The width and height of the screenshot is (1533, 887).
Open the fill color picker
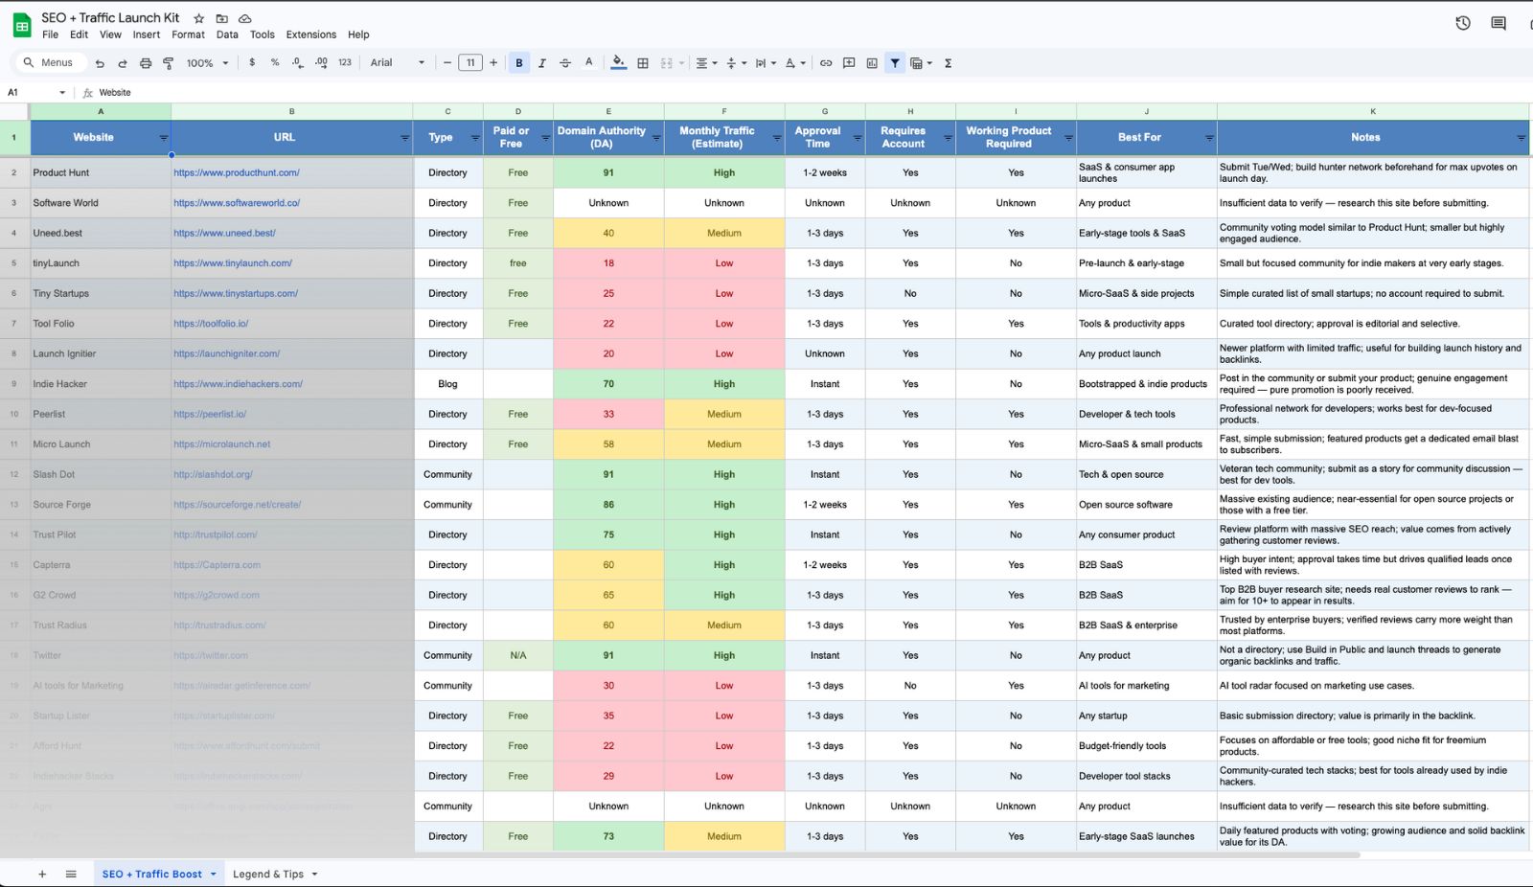tap(618, 63)
